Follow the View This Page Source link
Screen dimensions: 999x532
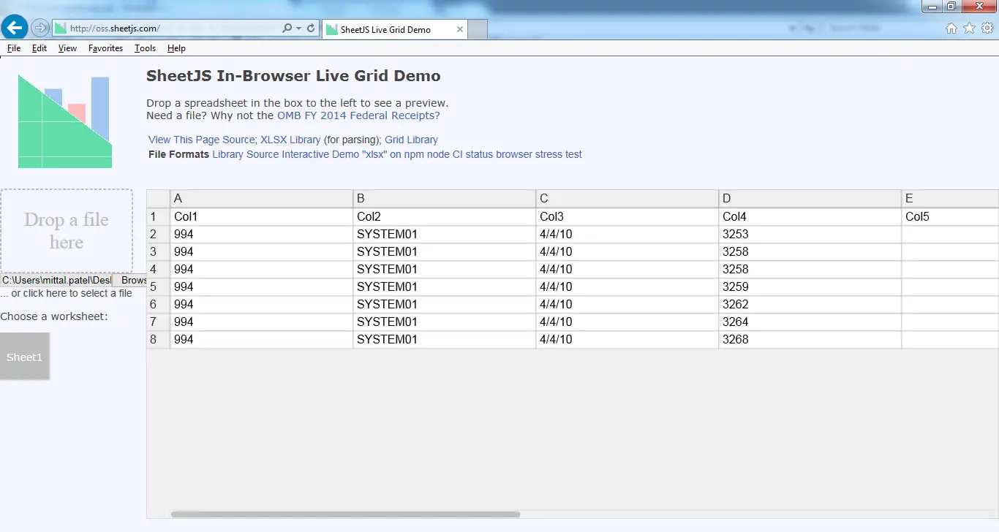point(202,140)
